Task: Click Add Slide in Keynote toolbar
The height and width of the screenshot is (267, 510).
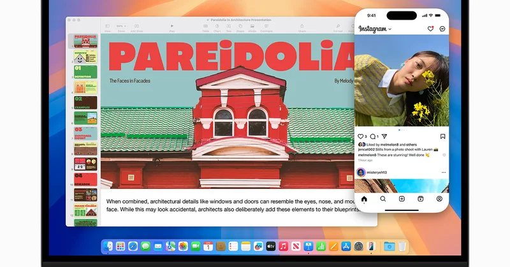Action: pos(136,27)
